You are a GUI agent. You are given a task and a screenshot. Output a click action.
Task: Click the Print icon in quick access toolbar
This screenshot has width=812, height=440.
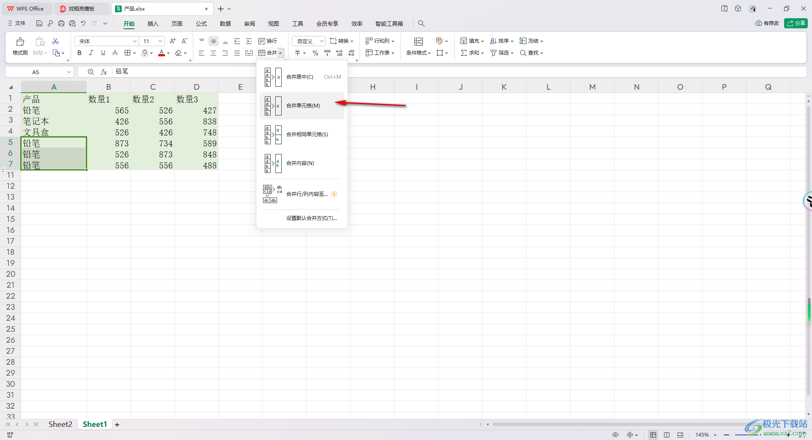point(61,23)
